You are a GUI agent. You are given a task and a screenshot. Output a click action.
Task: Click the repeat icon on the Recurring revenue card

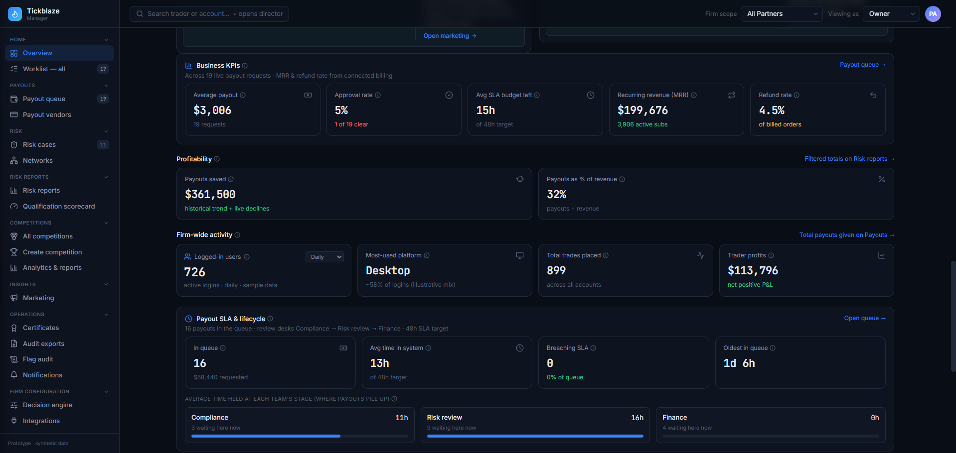(x=732, y=95)
